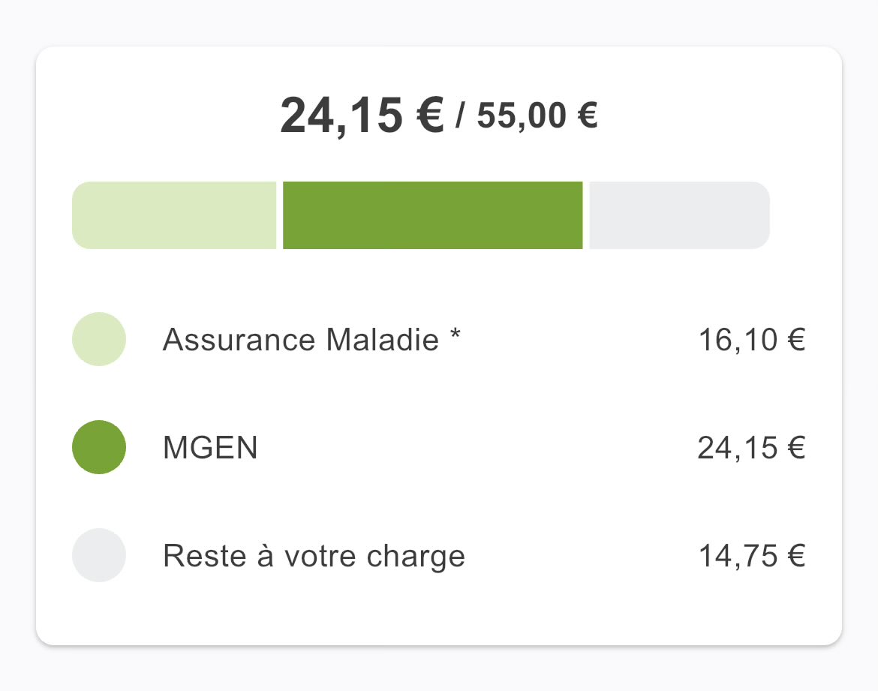Click the euro sign after 16,10
Viewport: 878px width, 691px height.
(796, 340)
